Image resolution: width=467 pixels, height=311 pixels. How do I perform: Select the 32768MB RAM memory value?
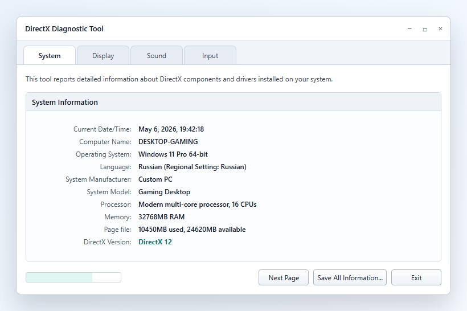(161, 217)
